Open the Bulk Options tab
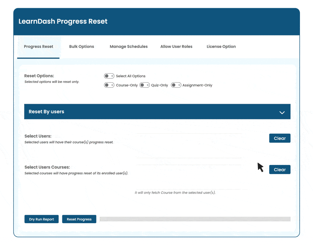313x245 pixels. coord(82,47)
